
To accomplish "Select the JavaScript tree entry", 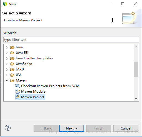I will point(24,64).
